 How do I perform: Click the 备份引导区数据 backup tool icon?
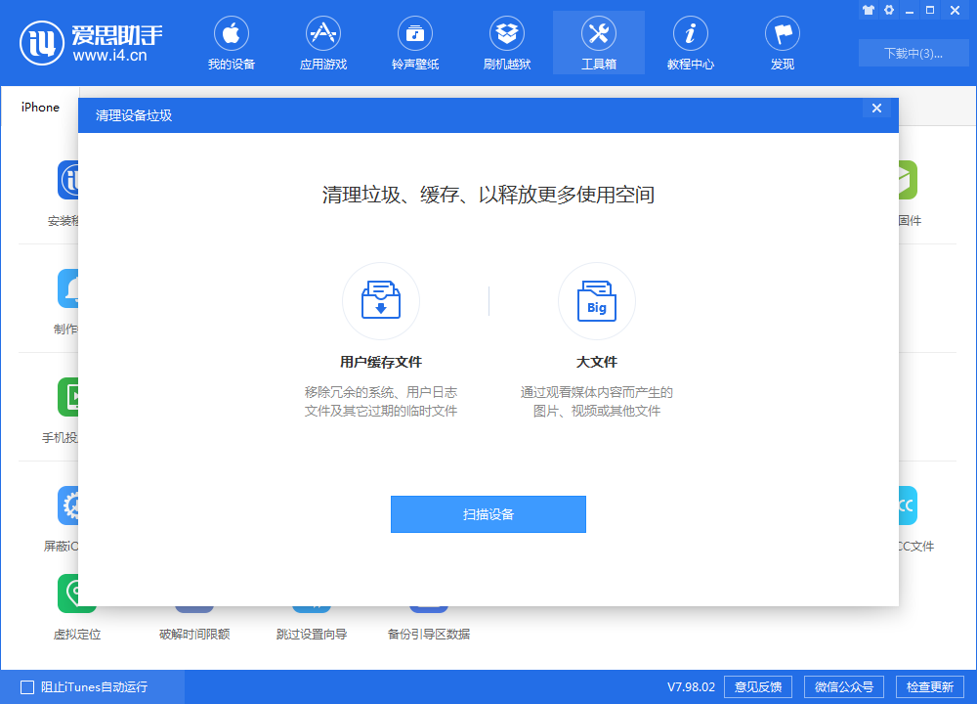429,606
